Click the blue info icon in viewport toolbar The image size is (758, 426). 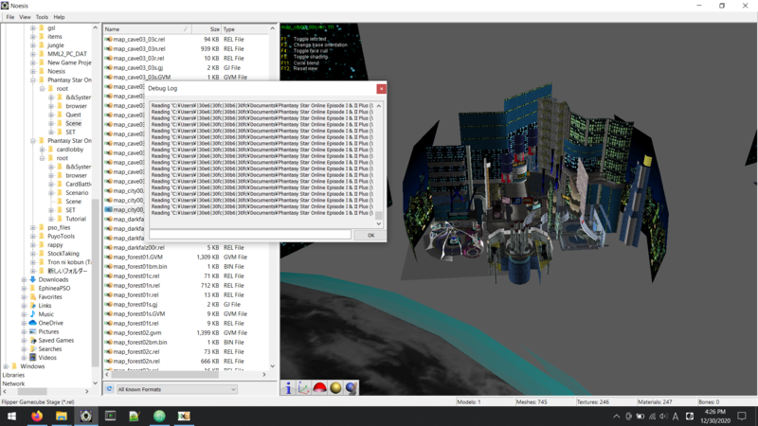coord(289,388)
